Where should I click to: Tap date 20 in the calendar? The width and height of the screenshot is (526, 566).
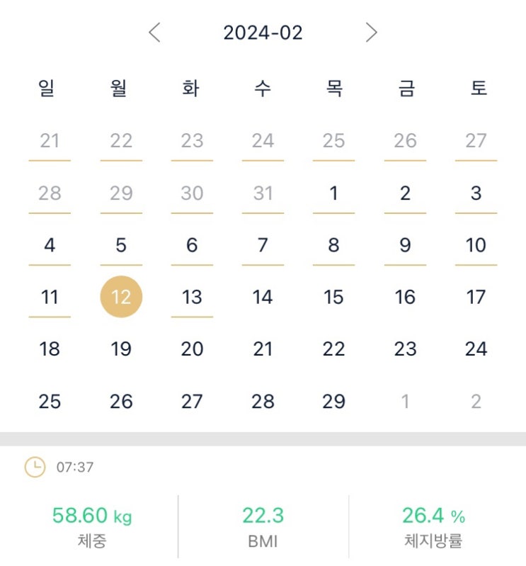(x=192, y=349)
